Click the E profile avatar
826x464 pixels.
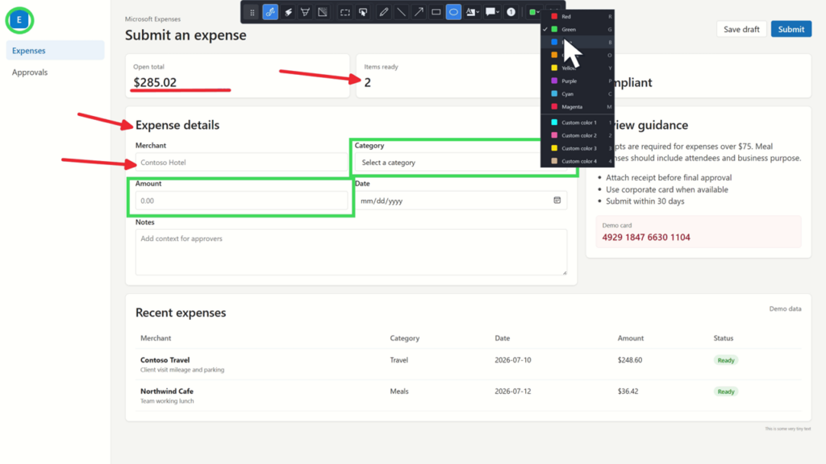(19, 20)
